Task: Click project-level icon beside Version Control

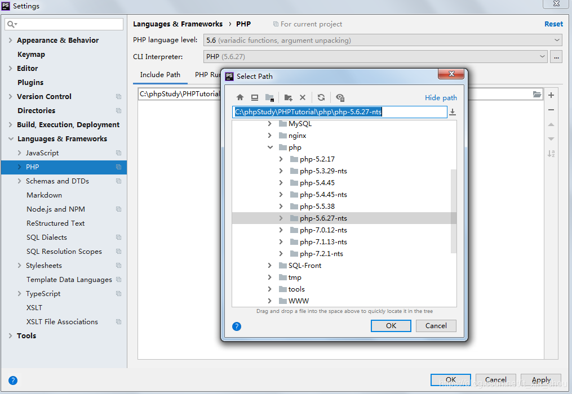Action: coord(118,97)
